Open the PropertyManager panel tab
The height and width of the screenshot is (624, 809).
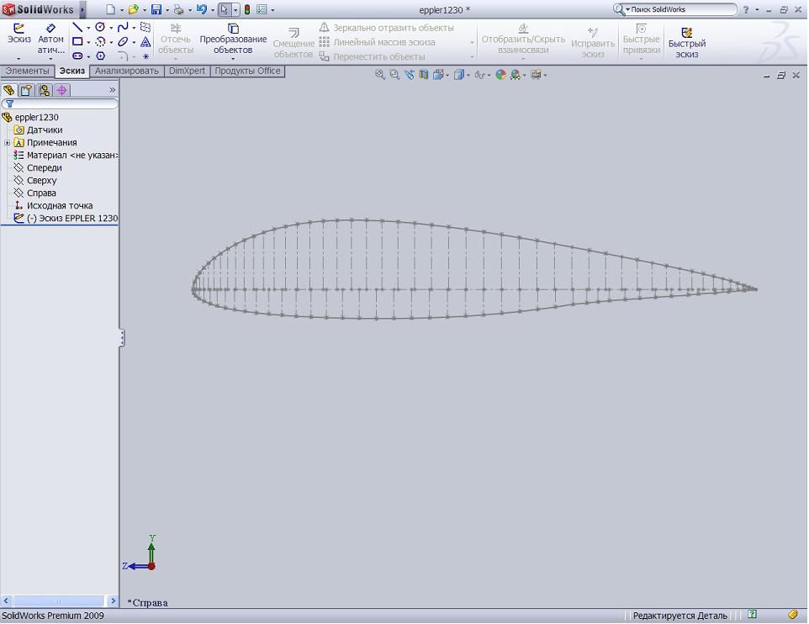point(26,90)
